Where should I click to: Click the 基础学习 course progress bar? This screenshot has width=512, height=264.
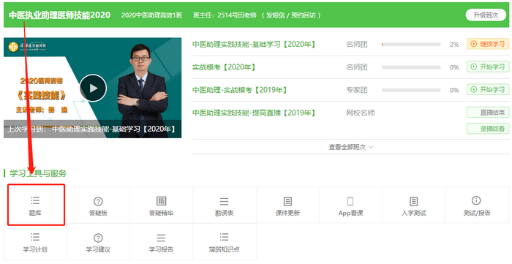click(x=411, y=45)
